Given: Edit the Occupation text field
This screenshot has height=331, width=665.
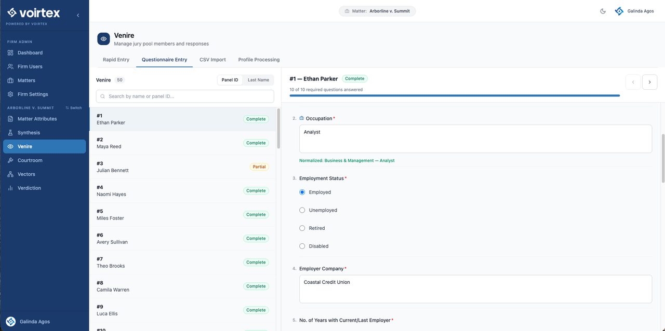Looking at the screenshot, I should point(475,139).
